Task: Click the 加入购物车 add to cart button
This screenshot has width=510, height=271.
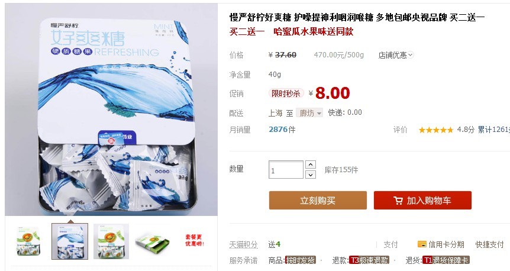Action: point(422,201)
